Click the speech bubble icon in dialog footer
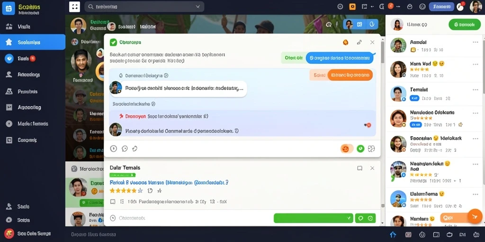 point(125,149)
